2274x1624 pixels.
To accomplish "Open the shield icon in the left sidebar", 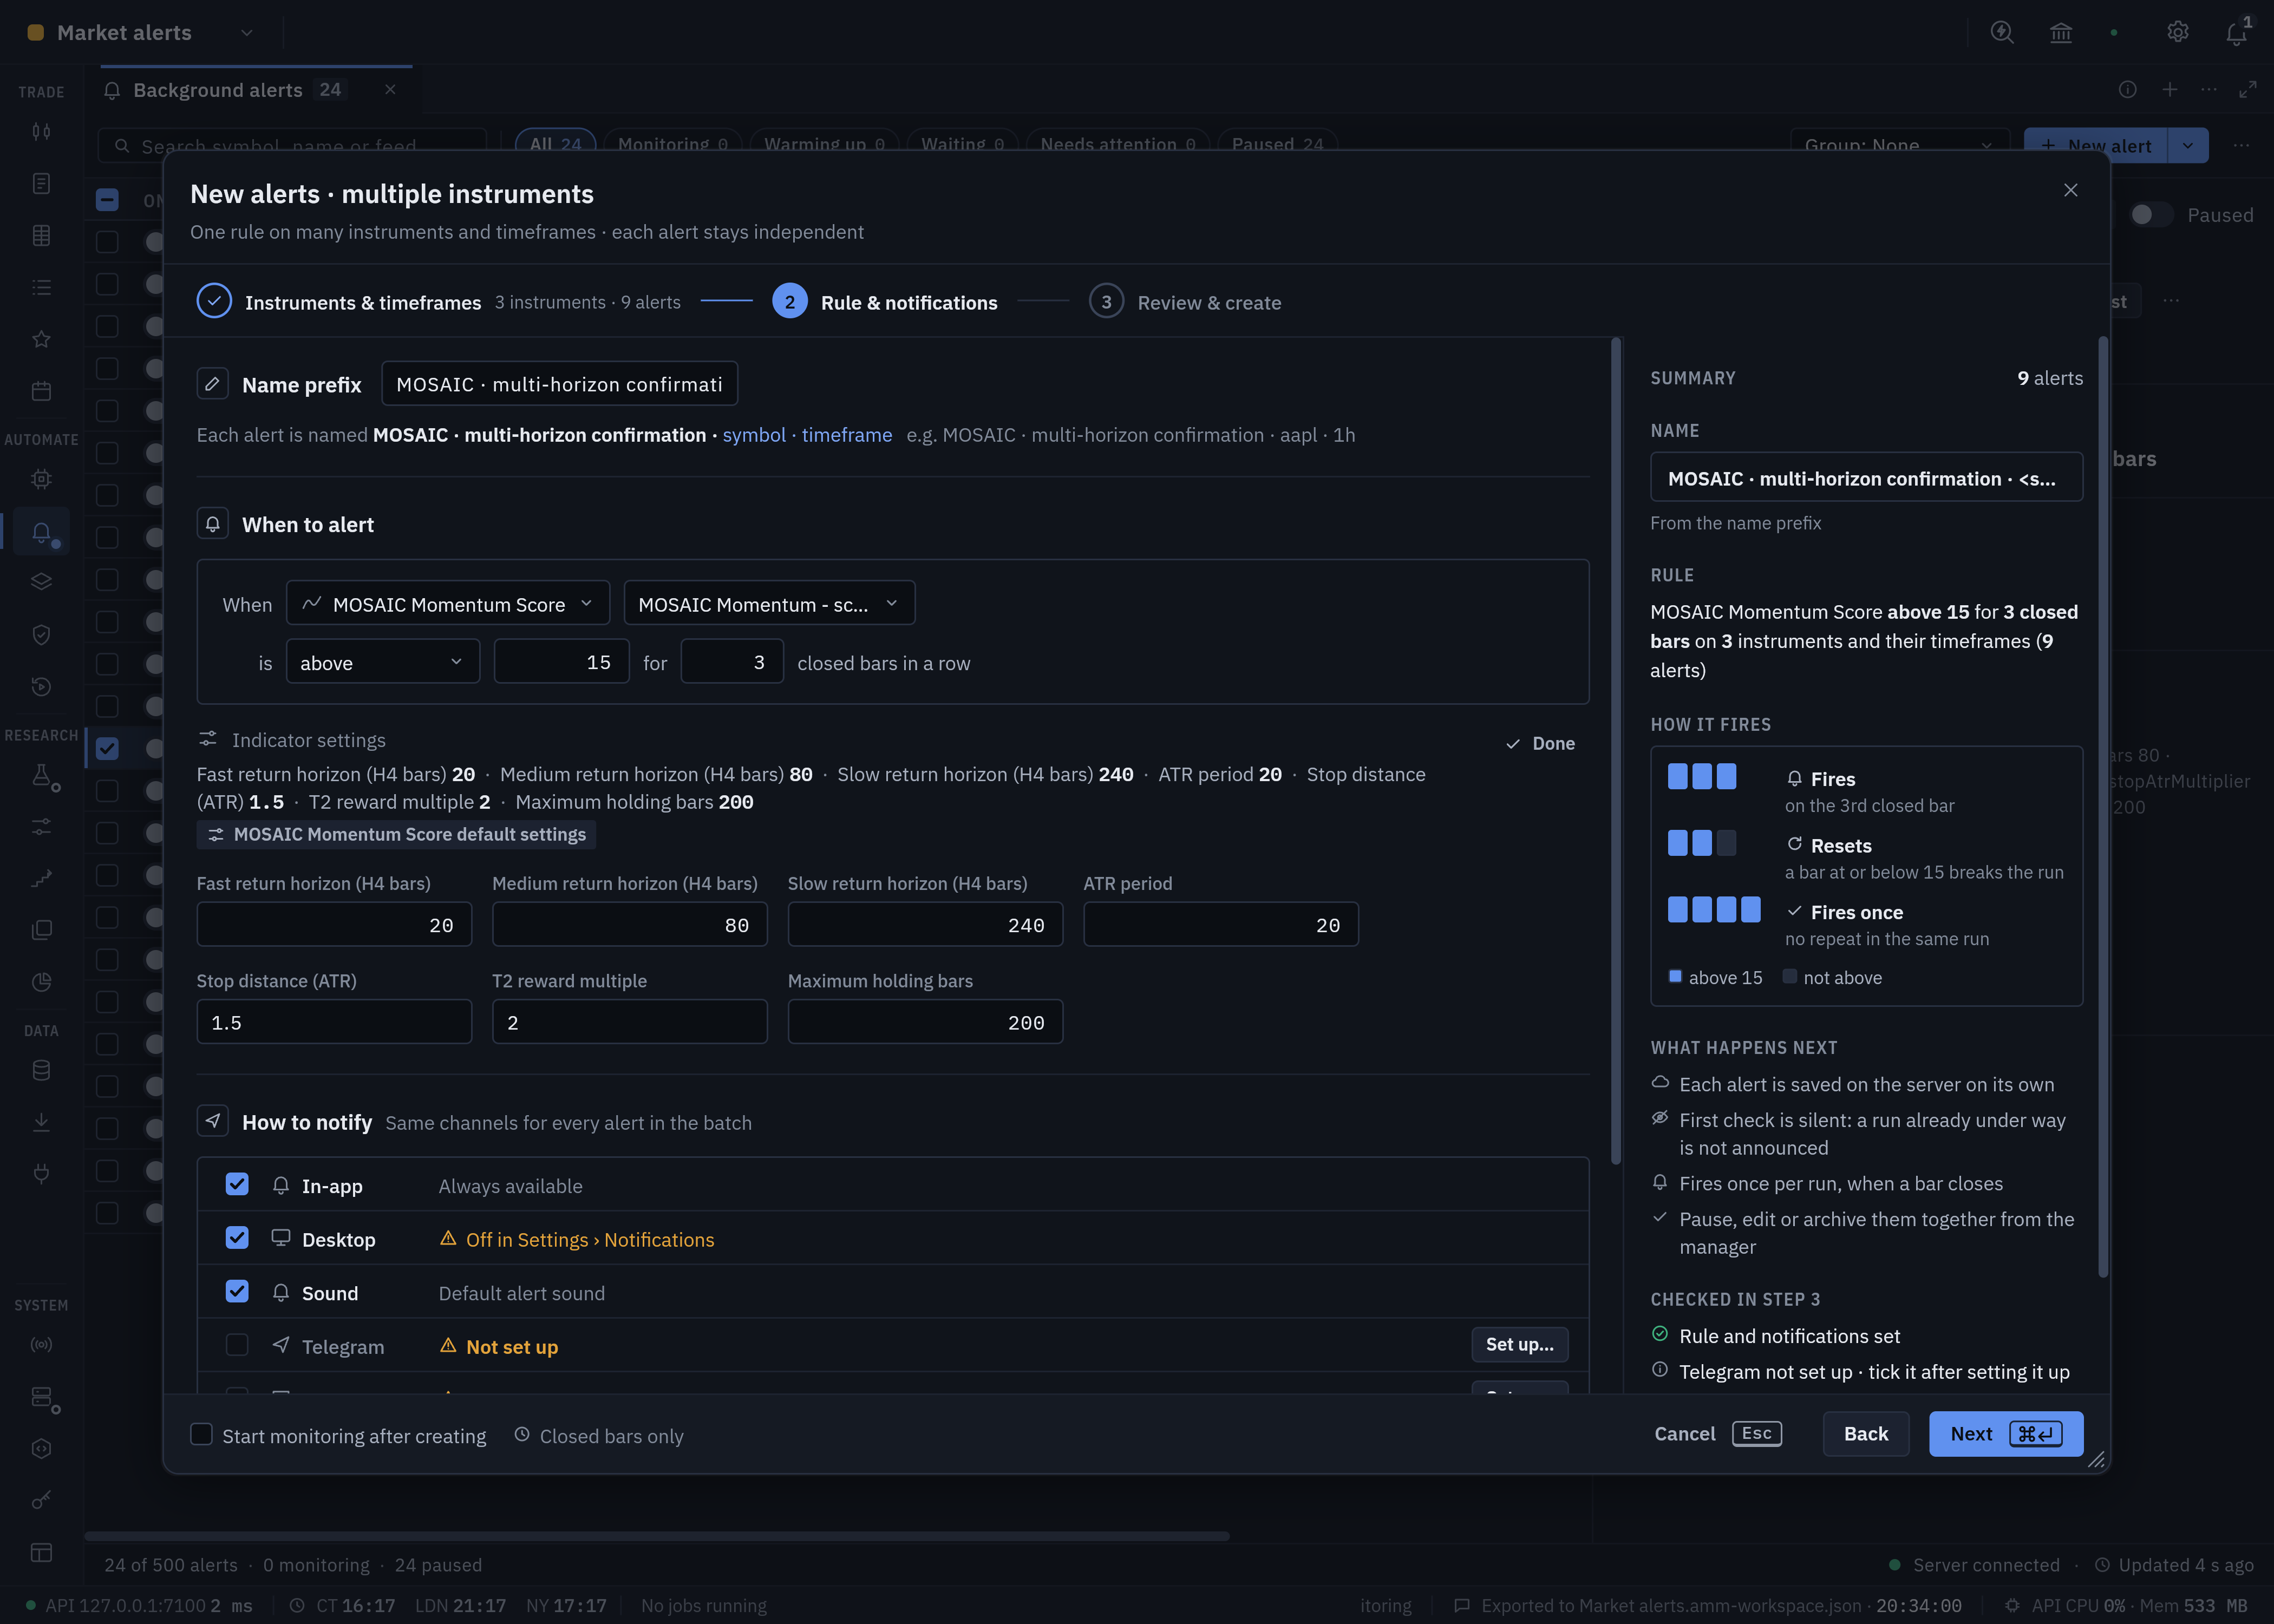I will 41,634.
